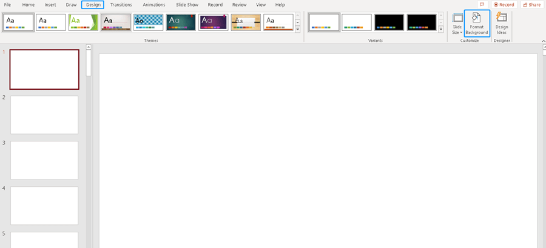Expand the full Themes gallery
The height and width of the screenshot is (248, 546).
point(298,30)
